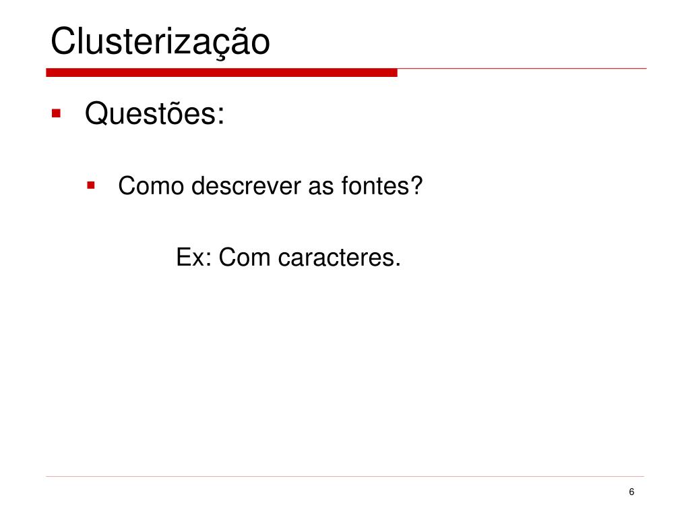
Task: Click the slide title "Clusterização"
Action: [160, 41]
